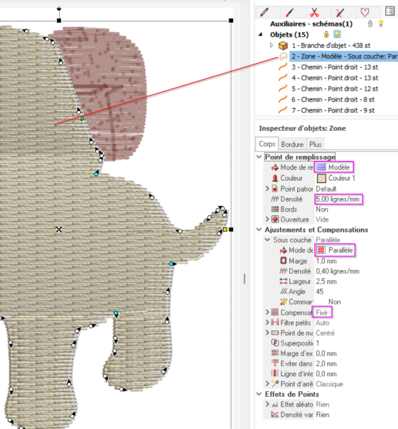
Task: Open the Modèle fill mode dropdown
Action: pos(334,167)
